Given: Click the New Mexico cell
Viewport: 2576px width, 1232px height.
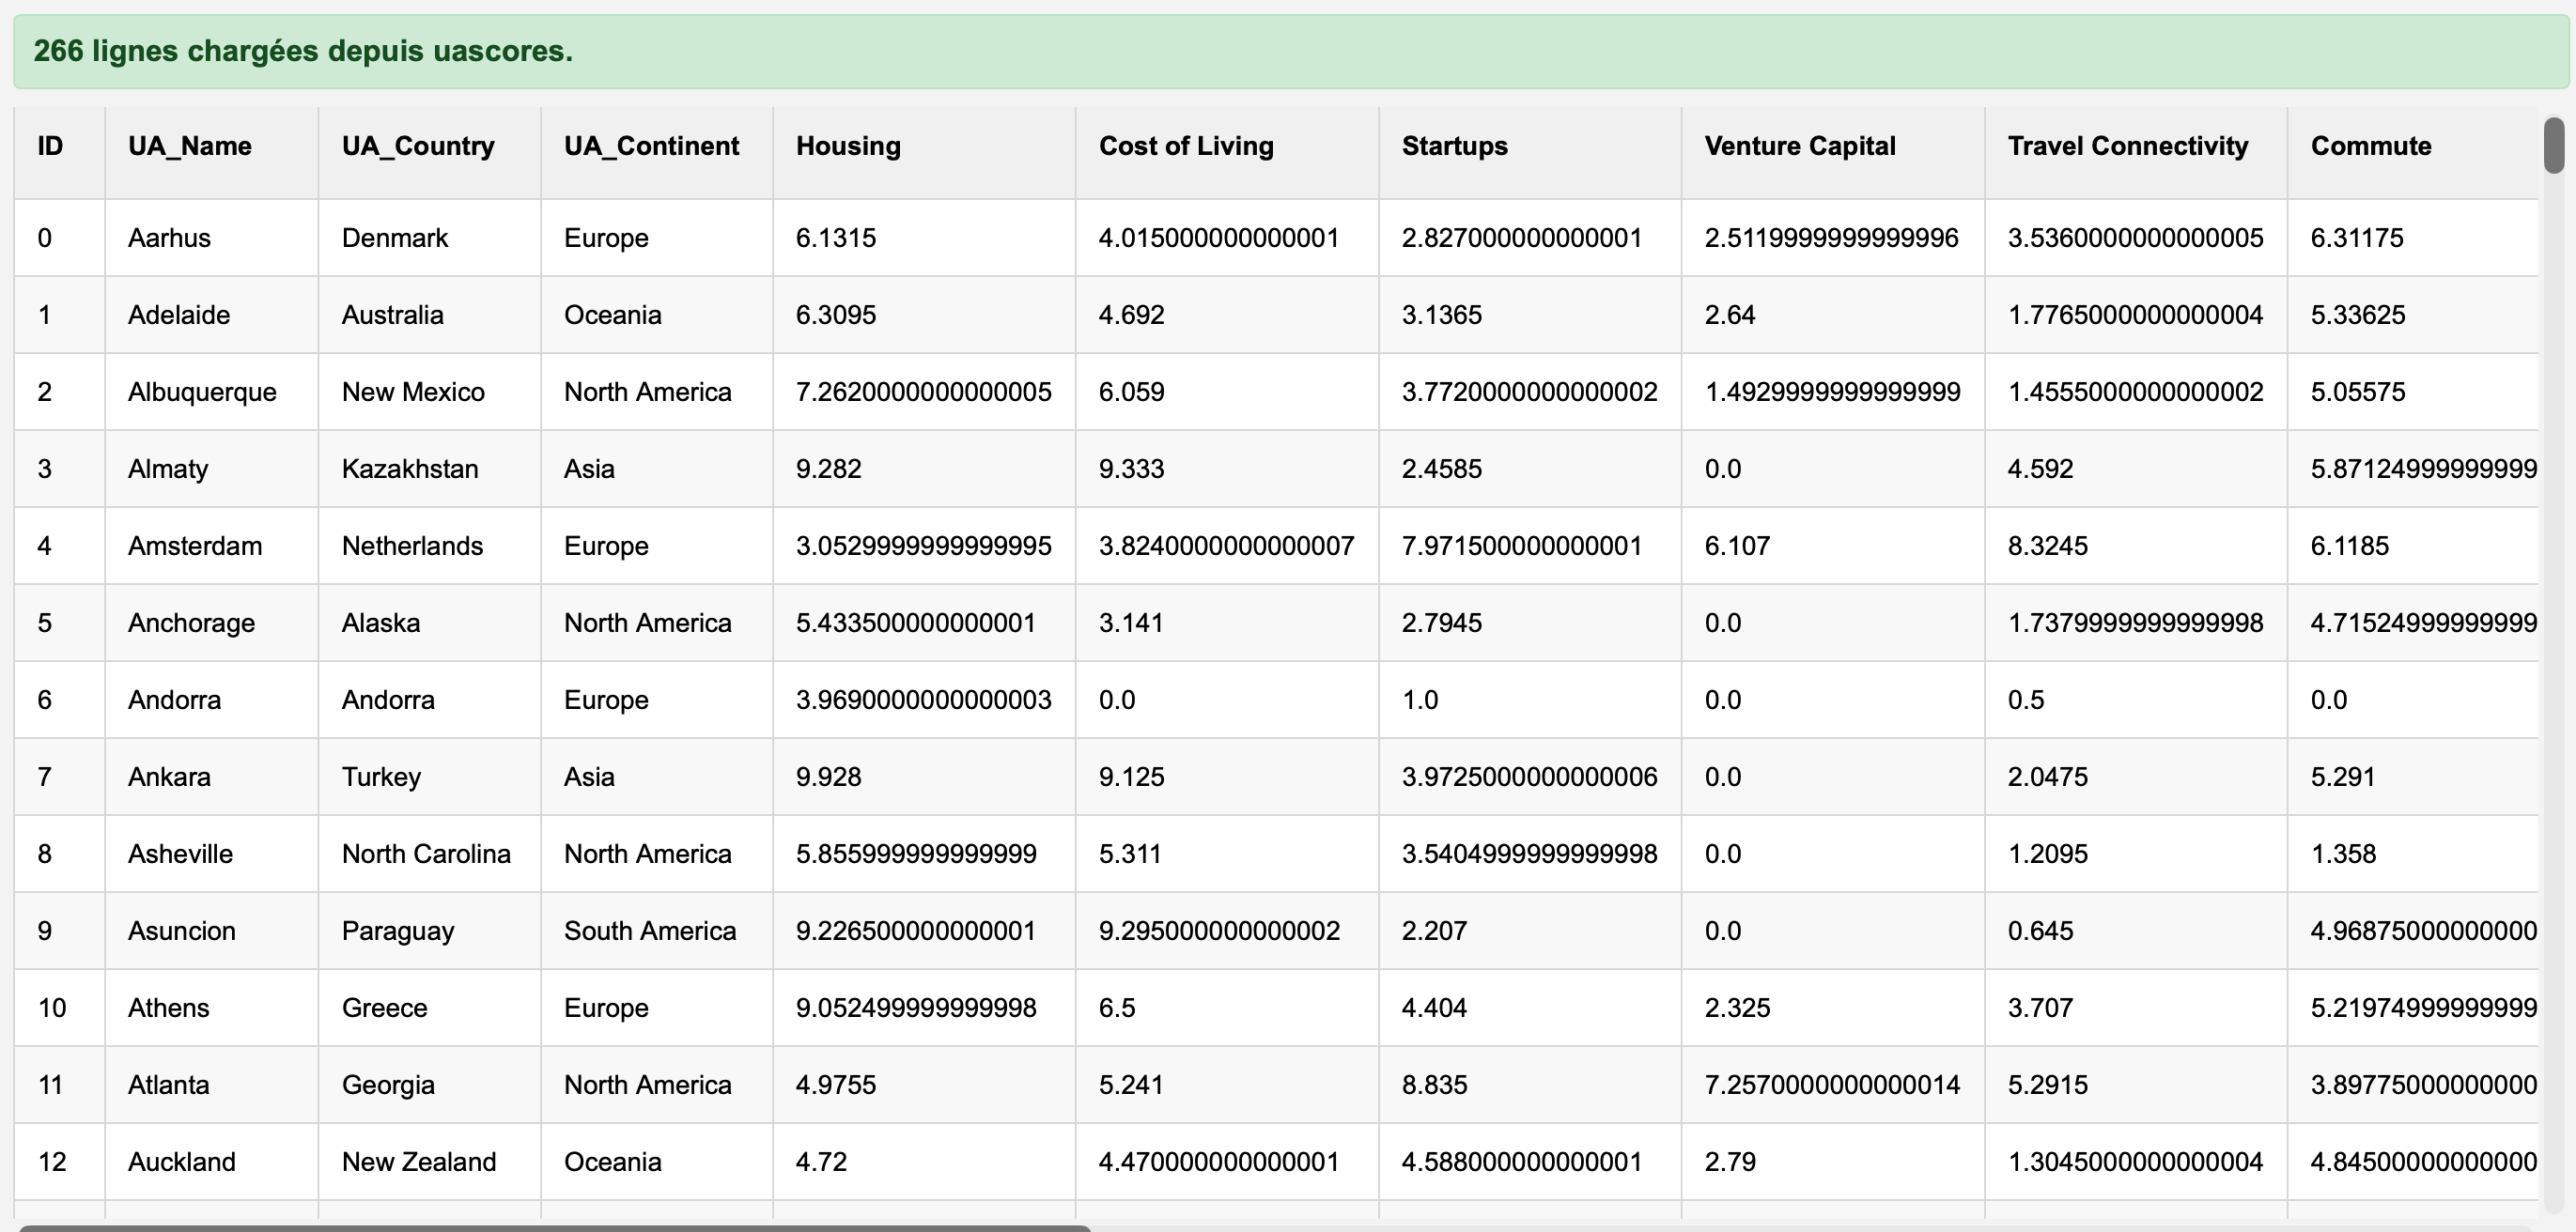Looking at the screenshot, I should [x=430, y=392].
